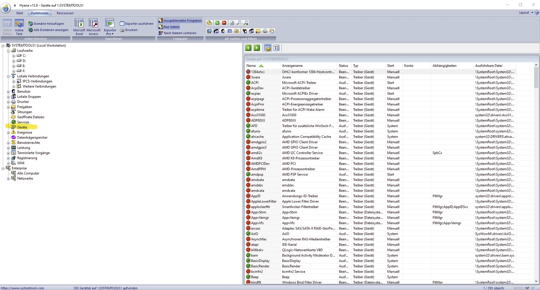Image resolution: width=540 pixels, height=290 pixels.
Task: Select the Services tree item
Action: pyautogui.click(x=23, y=122)
